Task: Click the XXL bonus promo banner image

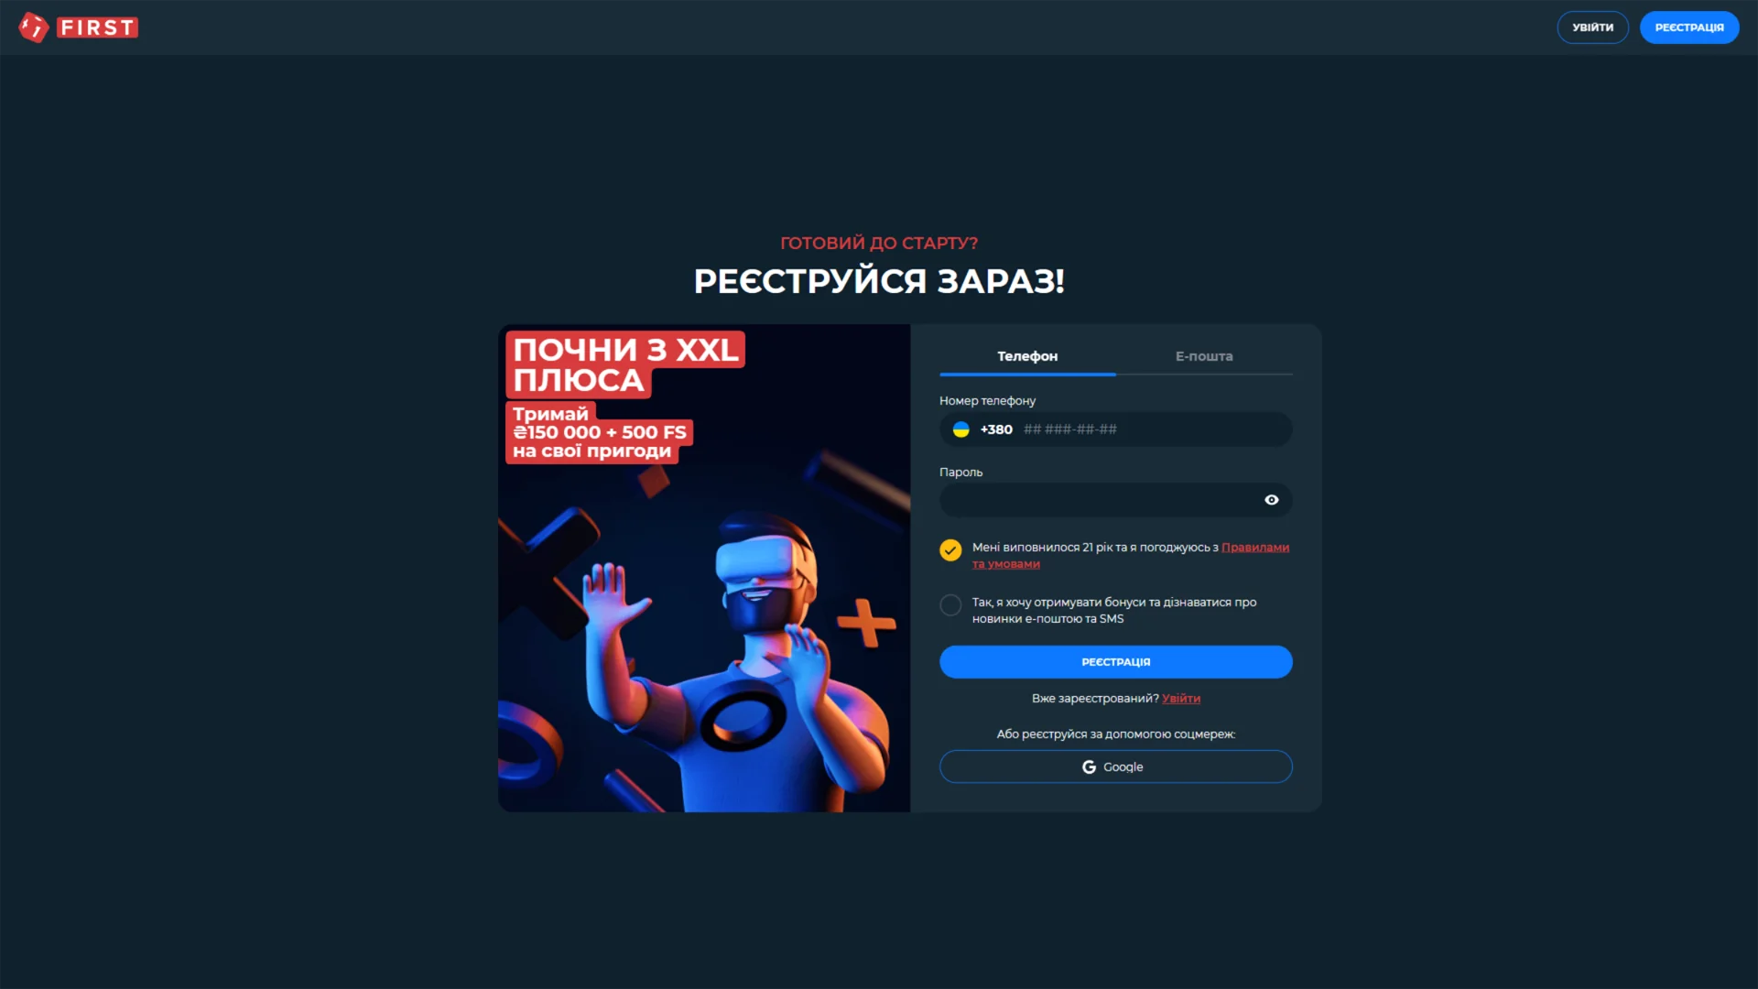Action: [704, 568]
